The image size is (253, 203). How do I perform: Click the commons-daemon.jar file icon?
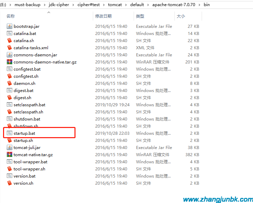(10, 55)
